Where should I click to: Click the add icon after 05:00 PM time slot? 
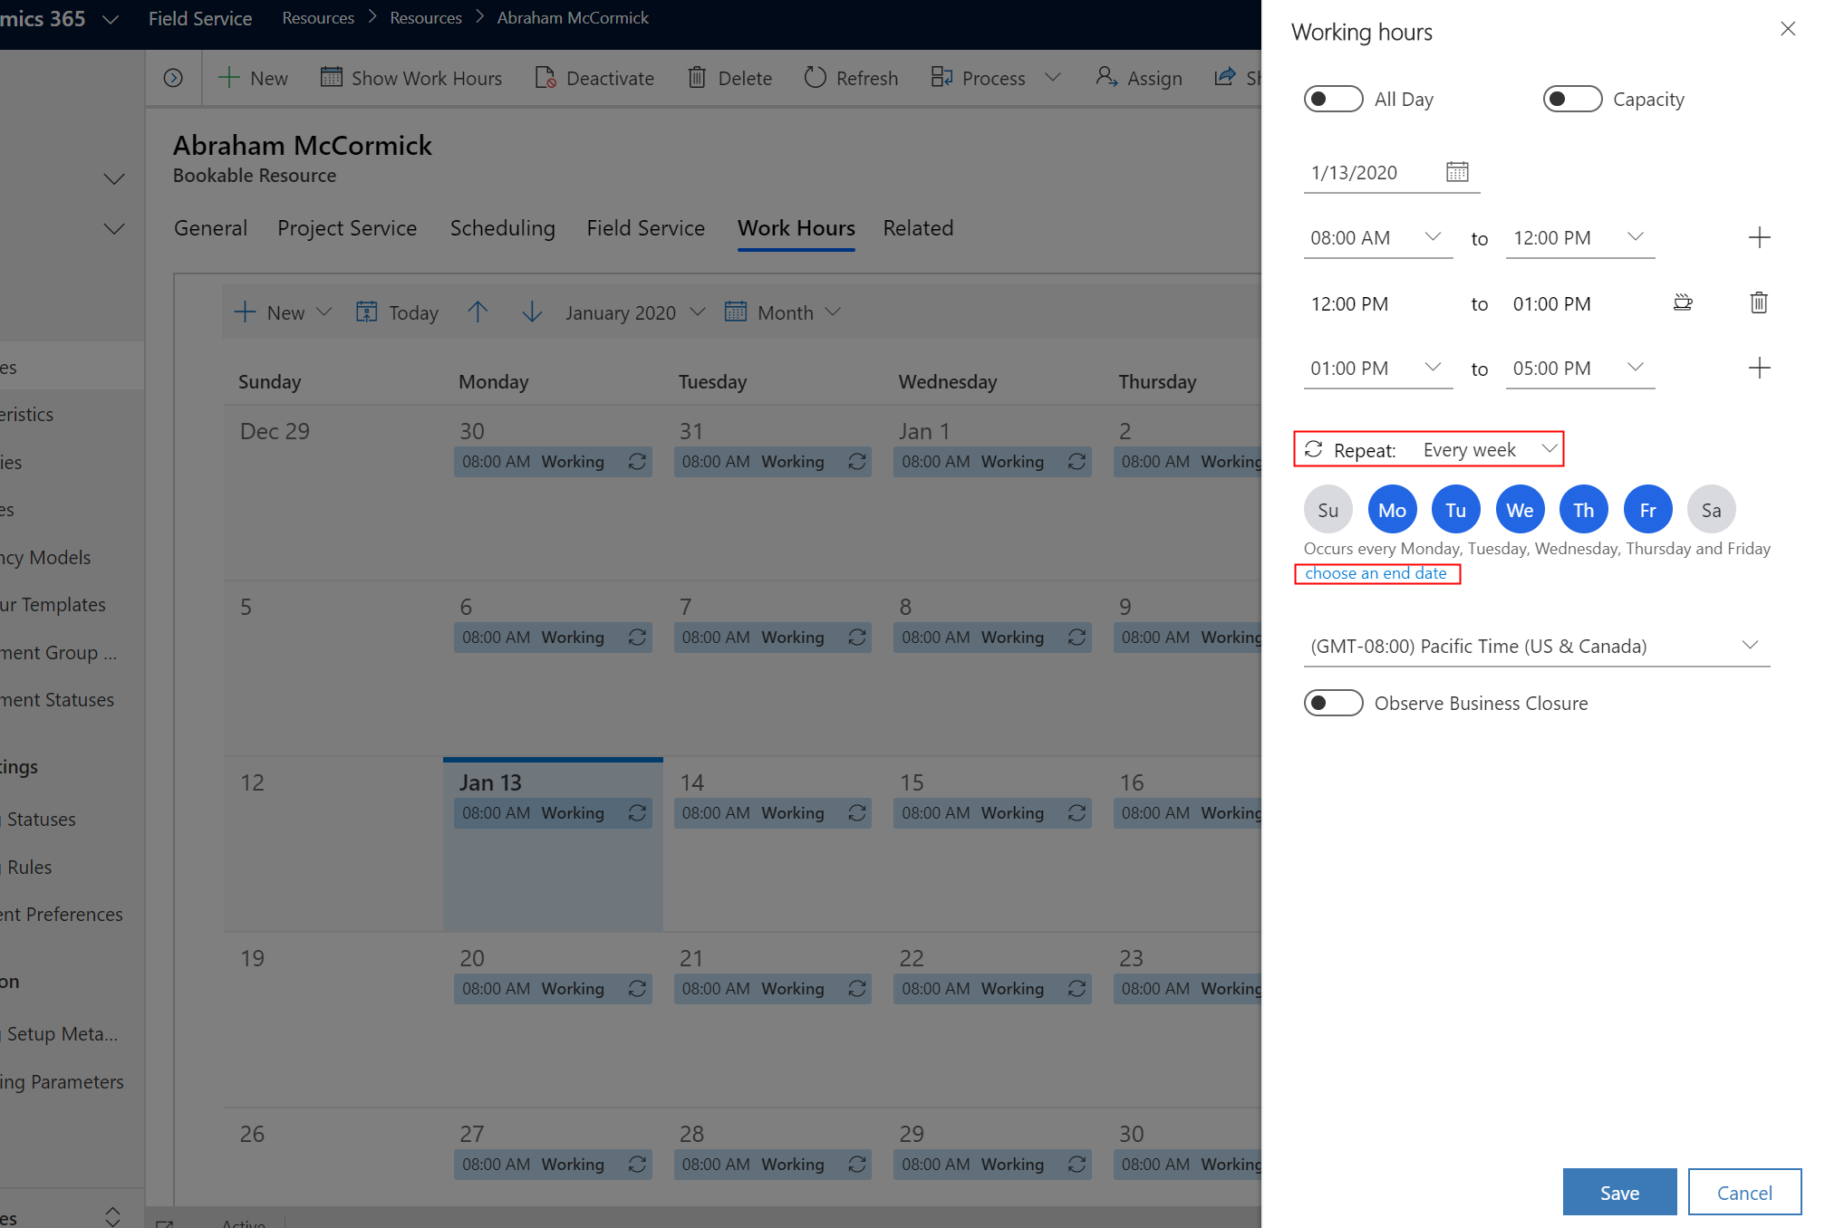click(1759, 368)
